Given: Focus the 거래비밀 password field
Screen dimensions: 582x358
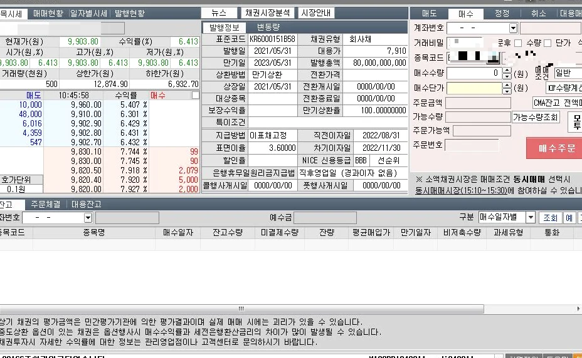Looking at the screenshot, I should click(x=465, y=43).
